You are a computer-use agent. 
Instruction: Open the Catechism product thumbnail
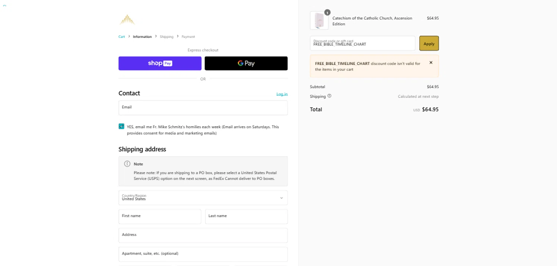click(x=319, y=20)
